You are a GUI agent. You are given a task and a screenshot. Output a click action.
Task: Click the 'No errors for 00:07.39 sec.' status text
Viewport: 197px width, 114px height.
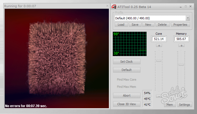point(26,106)
